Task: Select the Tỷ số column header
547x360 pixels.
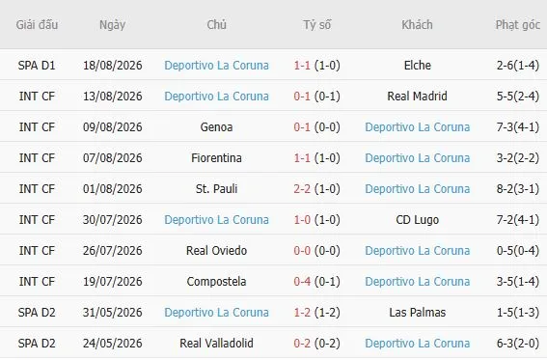Action: pyautogui.click(x=317, y=25)
